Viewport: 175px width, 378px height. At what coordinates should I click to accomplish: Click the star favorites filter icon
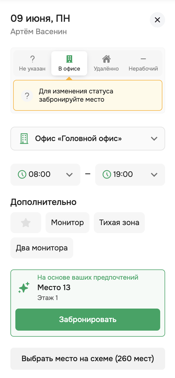pos(26,223)
